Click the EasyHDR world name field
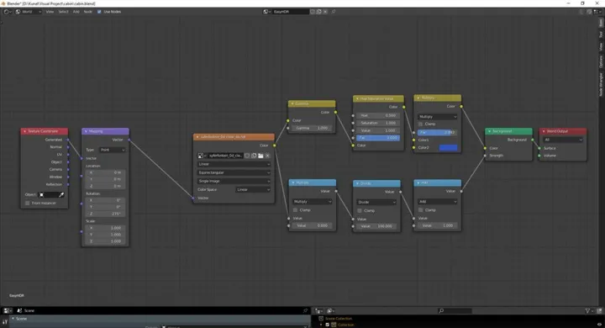The height and width of the screenshot is (328, 605). click(290, 12)
